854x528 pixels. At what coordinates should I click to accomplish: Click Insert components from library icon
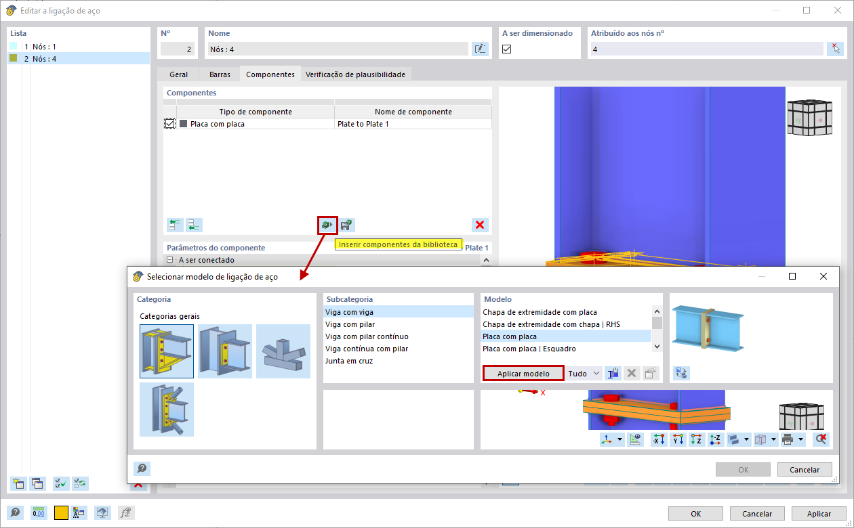[327, 225]
